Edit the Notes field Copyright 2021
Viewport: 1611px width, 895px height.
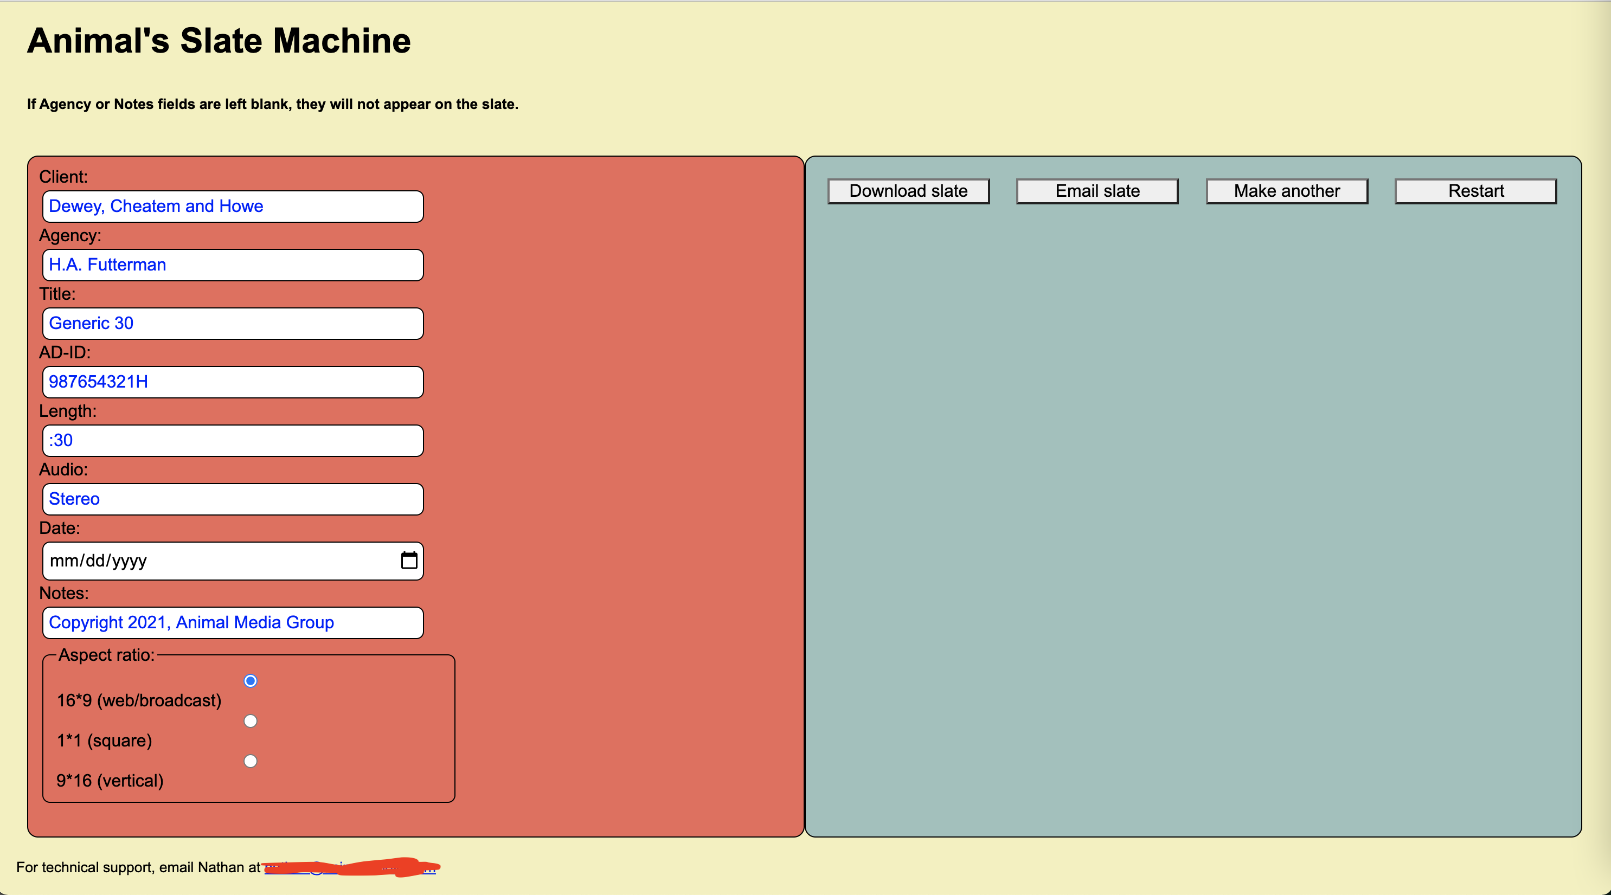coord(233,623)
